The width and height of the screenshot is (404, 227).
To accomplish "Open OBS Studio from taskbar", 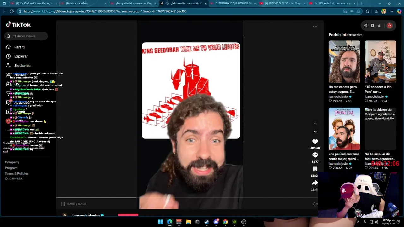I will pos(244,222).
